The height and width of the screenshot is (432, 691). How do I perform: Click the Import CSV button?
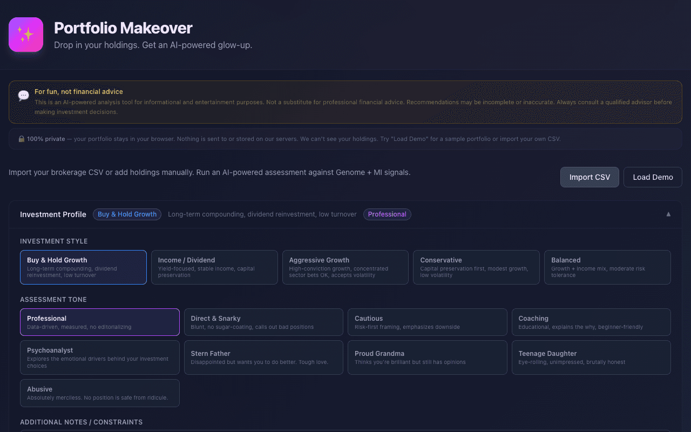pos(590,177)
